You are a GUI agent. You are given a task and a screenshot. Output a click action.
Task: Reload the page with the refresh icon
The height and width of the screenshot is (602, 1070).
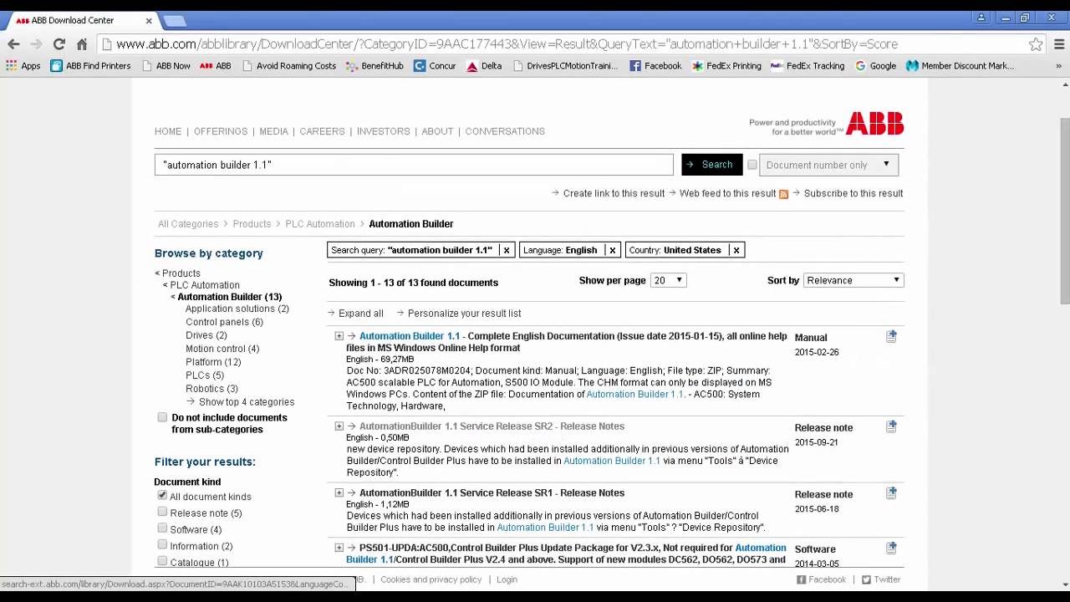(x=59, y=44)
